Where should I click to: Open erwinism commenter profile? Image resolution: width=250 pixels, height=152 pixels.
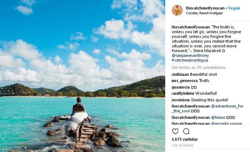181,100
